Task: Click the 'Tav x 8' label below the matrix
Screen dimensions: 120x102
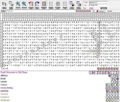Action: pos(4,69)
